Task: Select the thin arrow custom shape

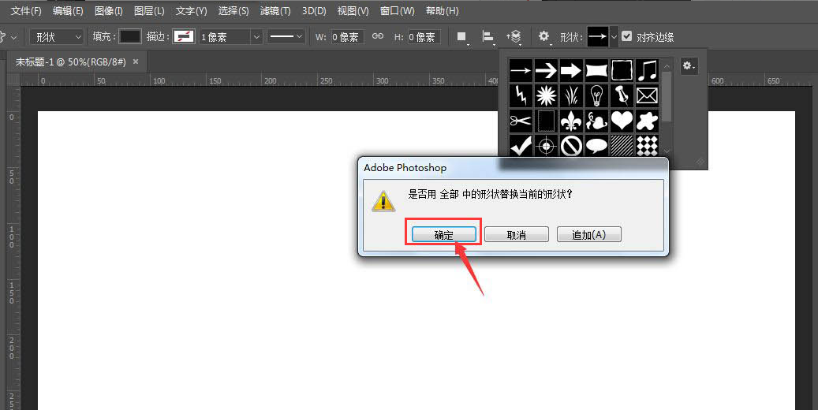Action: [521, 70]
